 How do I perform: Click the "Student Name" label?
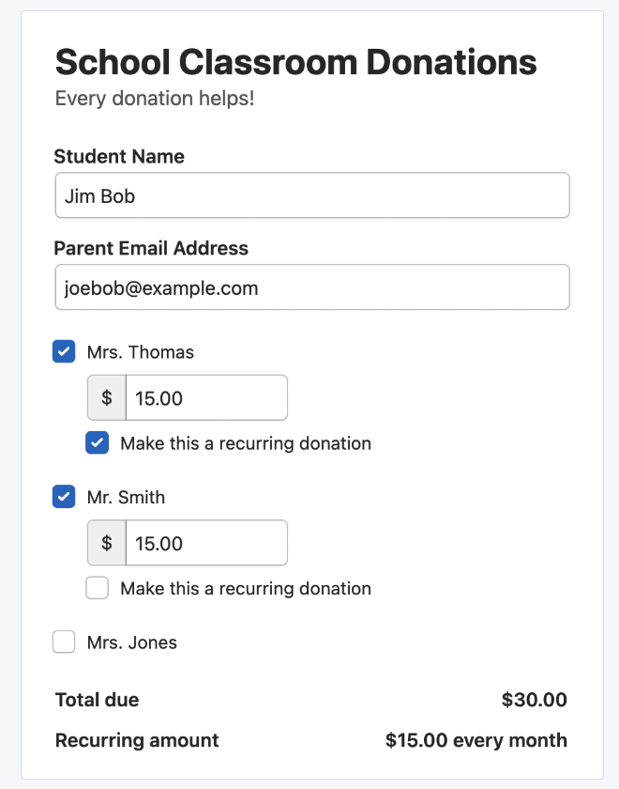click(119, 157)
